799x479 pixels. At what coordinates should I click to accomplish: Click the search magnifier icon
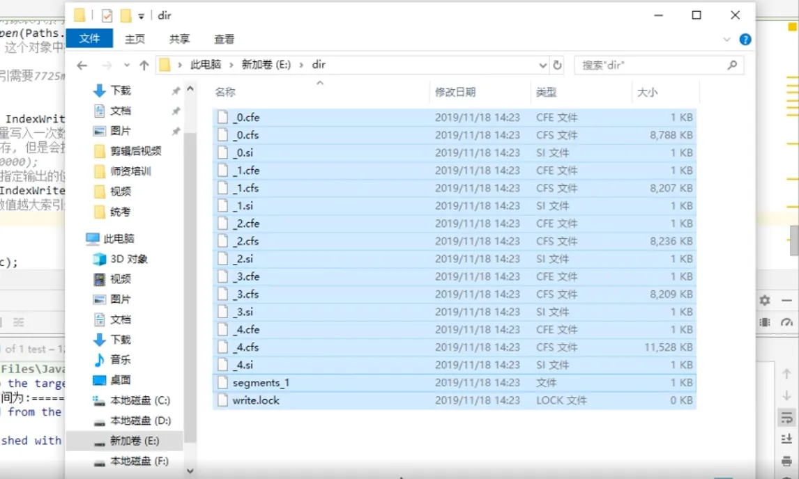[x=732, y=65]
